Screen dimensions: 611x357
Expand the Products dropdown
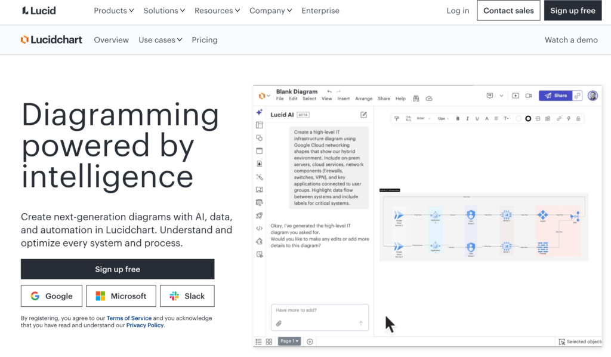(x=114, y=11)
